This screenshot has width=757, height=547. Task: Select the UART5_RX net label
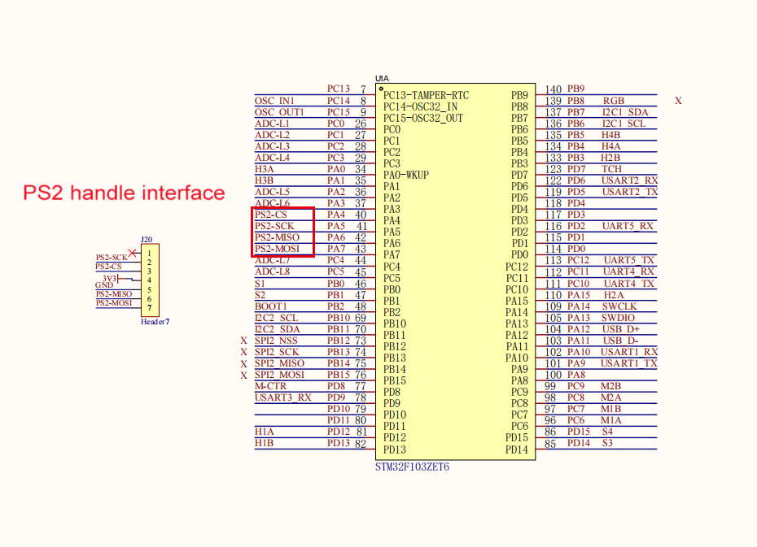(x=628, y=226)
